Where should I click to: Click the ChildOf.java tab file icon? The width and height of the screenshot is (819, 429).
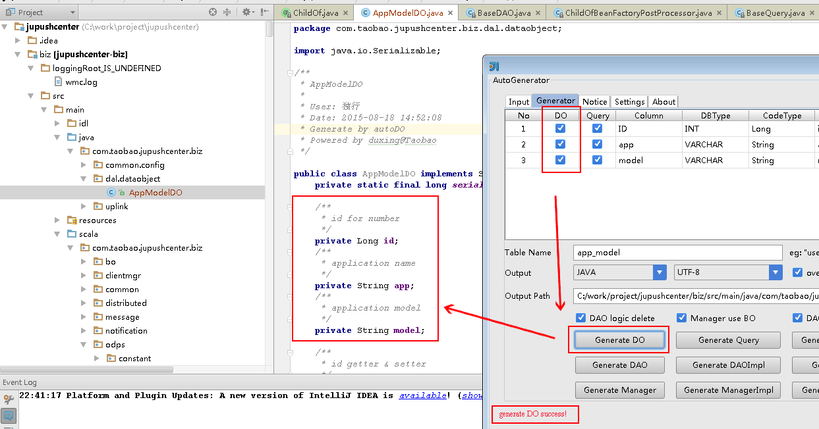tap(287, 13)
